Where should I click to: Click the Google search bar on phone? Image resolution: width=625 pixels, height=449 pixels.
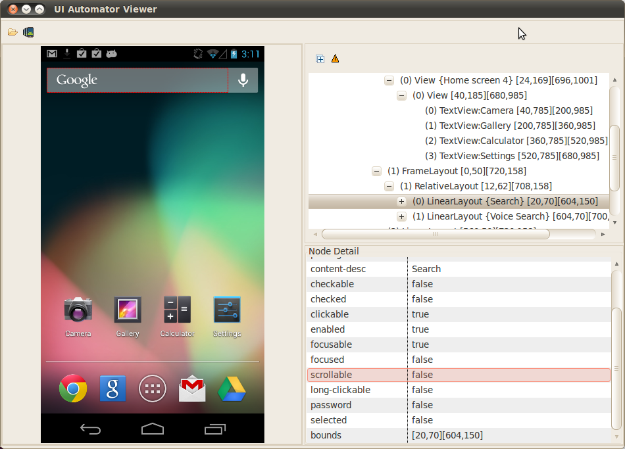point(137,80)
